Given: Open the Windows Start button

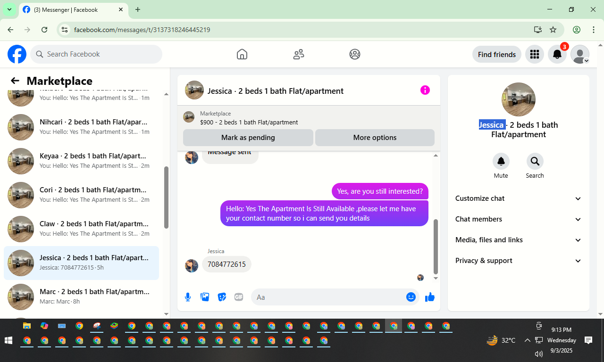Looking at the screenshot, I should click(8, 340).
